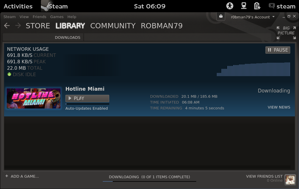This screenshot has width=299, height=189.
Task: Open the inbox envelope notification icon
Action: (221, 16)
